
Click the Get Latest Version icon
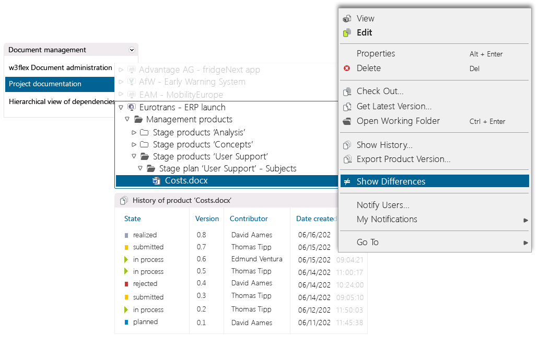pyautogui.click(x=347, y=107)
